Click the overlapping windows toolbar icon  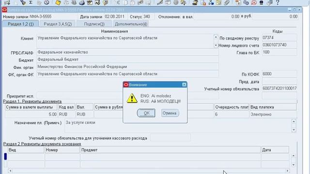269,2
